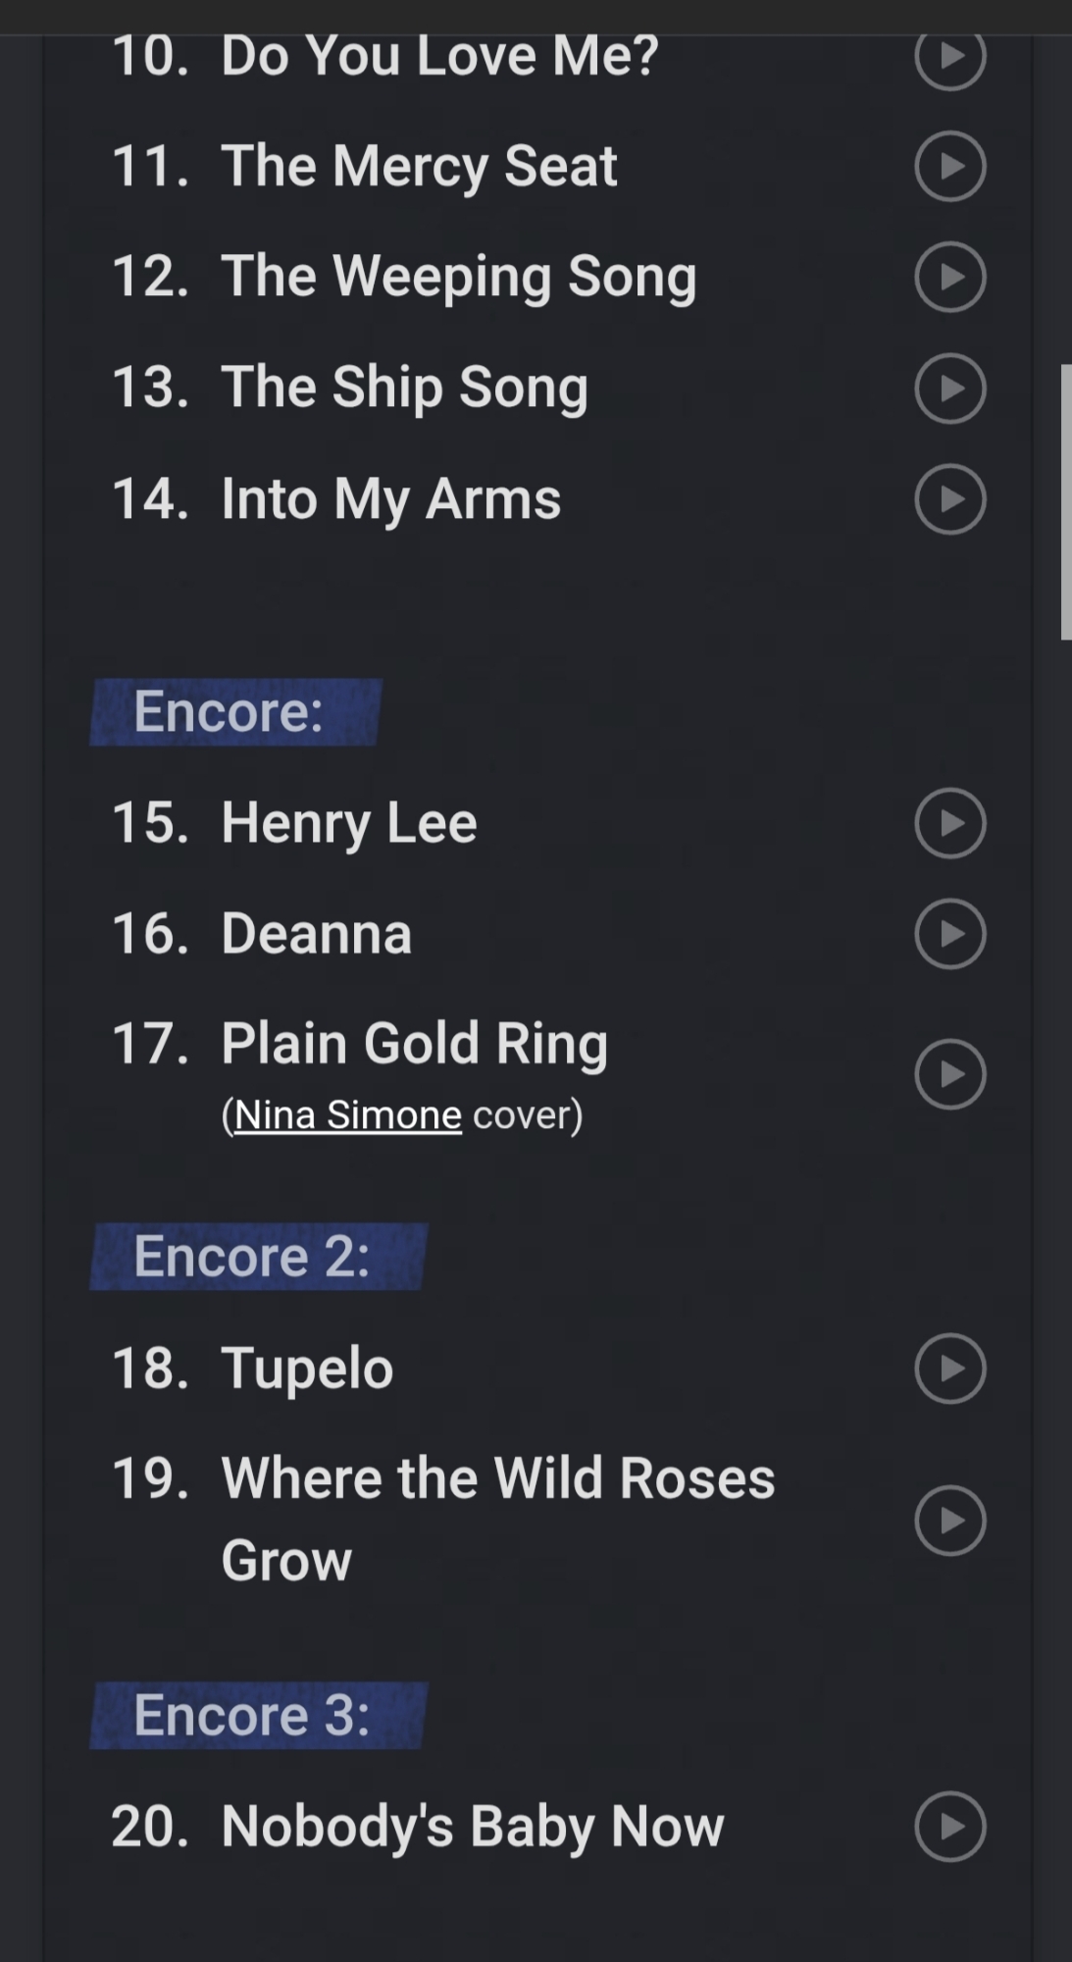Image resolution: width=1072 pixels, height=1962 pixels.
Task: Play Nobody's Baby Now preview
Action: (949, 1826)
